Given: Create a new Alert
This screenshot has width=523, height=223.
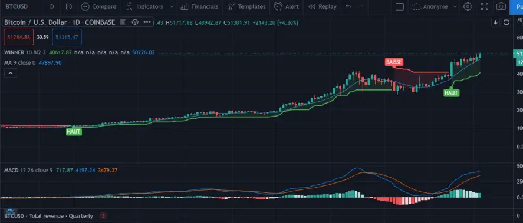Looking at the screenshot, I should tap(286, 6).
